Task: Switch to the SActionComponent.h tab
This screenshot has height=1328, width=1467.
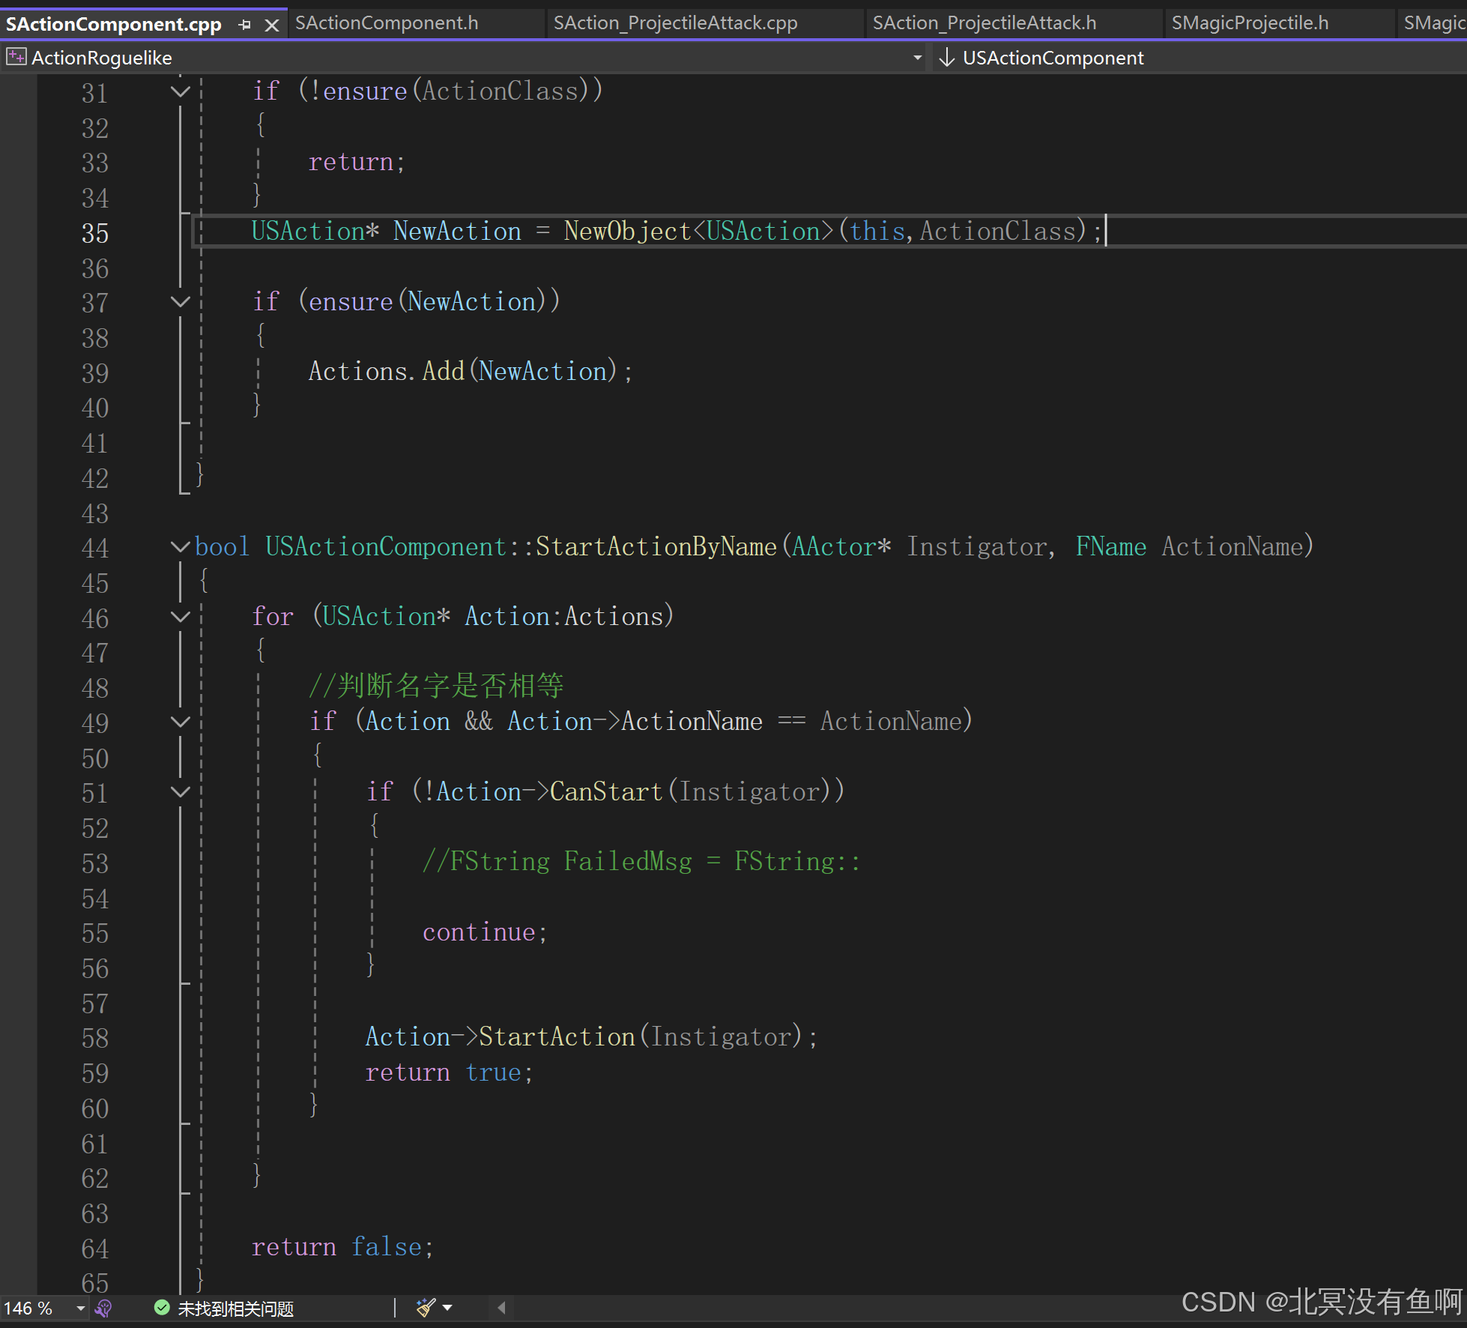Action: click(387, 23)
